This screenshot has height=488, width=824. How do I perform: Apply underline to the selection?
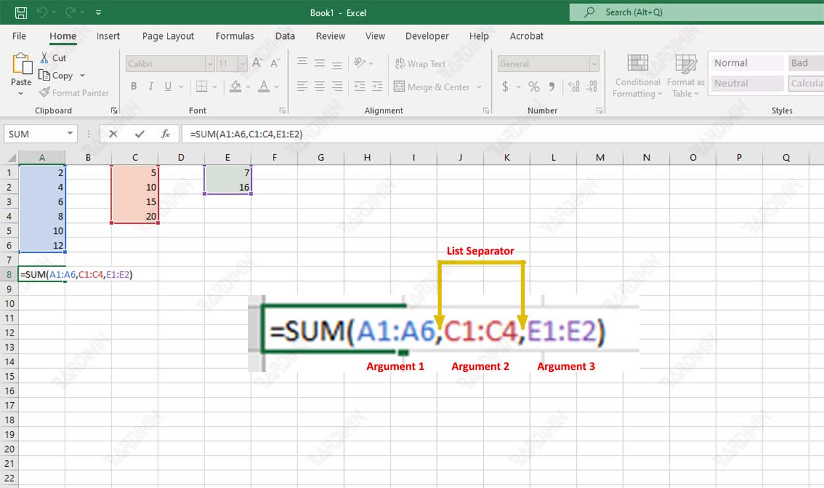[167, 86]
